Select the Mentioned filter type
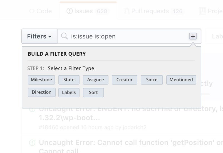The width and height of the screenshot is (223, 153). tap(181, 80)
